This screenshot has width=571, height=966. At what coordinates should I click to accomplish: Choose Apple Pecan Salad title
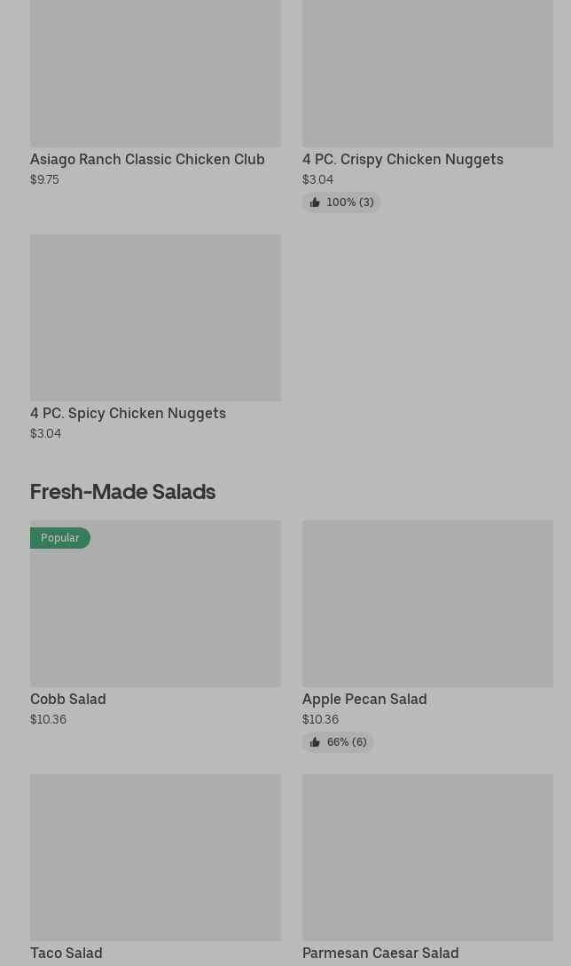tap(364, 700)
